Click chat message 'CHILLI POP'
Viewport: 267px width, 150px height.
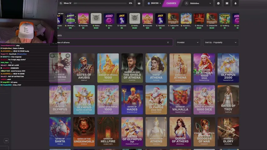click(17, 85)
